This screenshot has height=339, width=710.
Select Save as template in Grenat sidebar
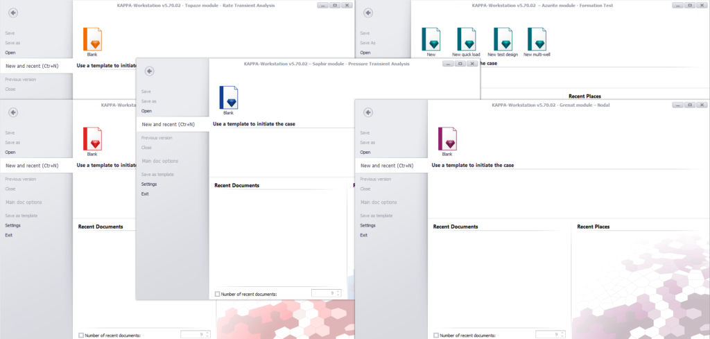coord(376,216)
